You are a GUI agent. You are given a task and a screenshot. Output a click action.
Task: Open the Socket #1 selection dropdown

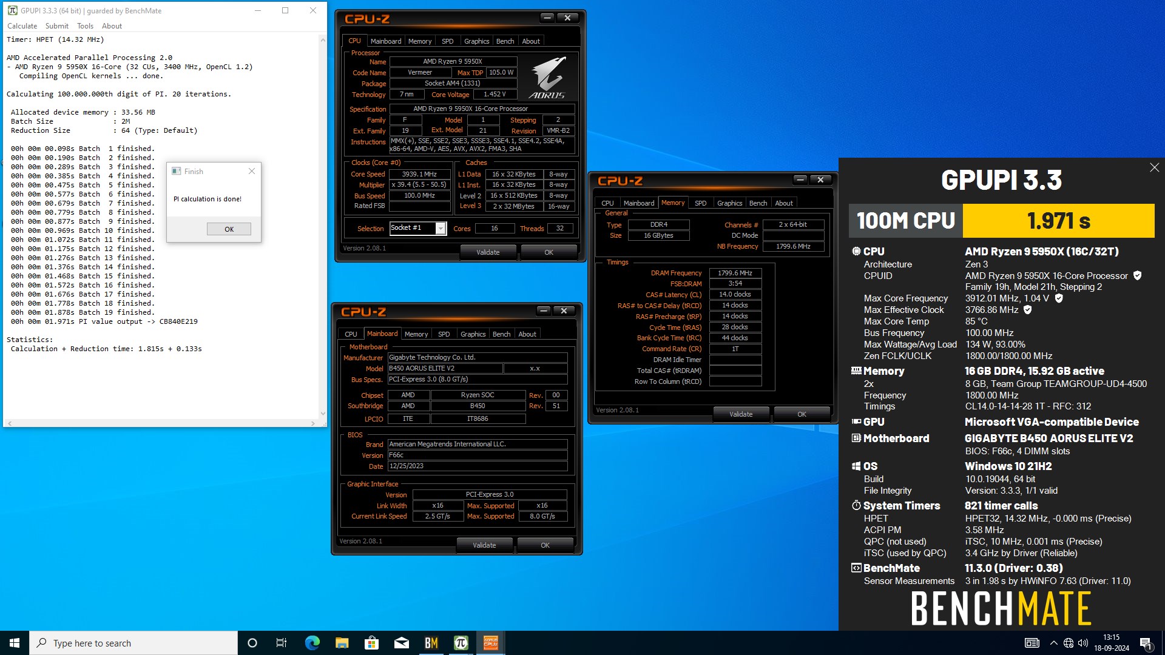pos(441,228)
